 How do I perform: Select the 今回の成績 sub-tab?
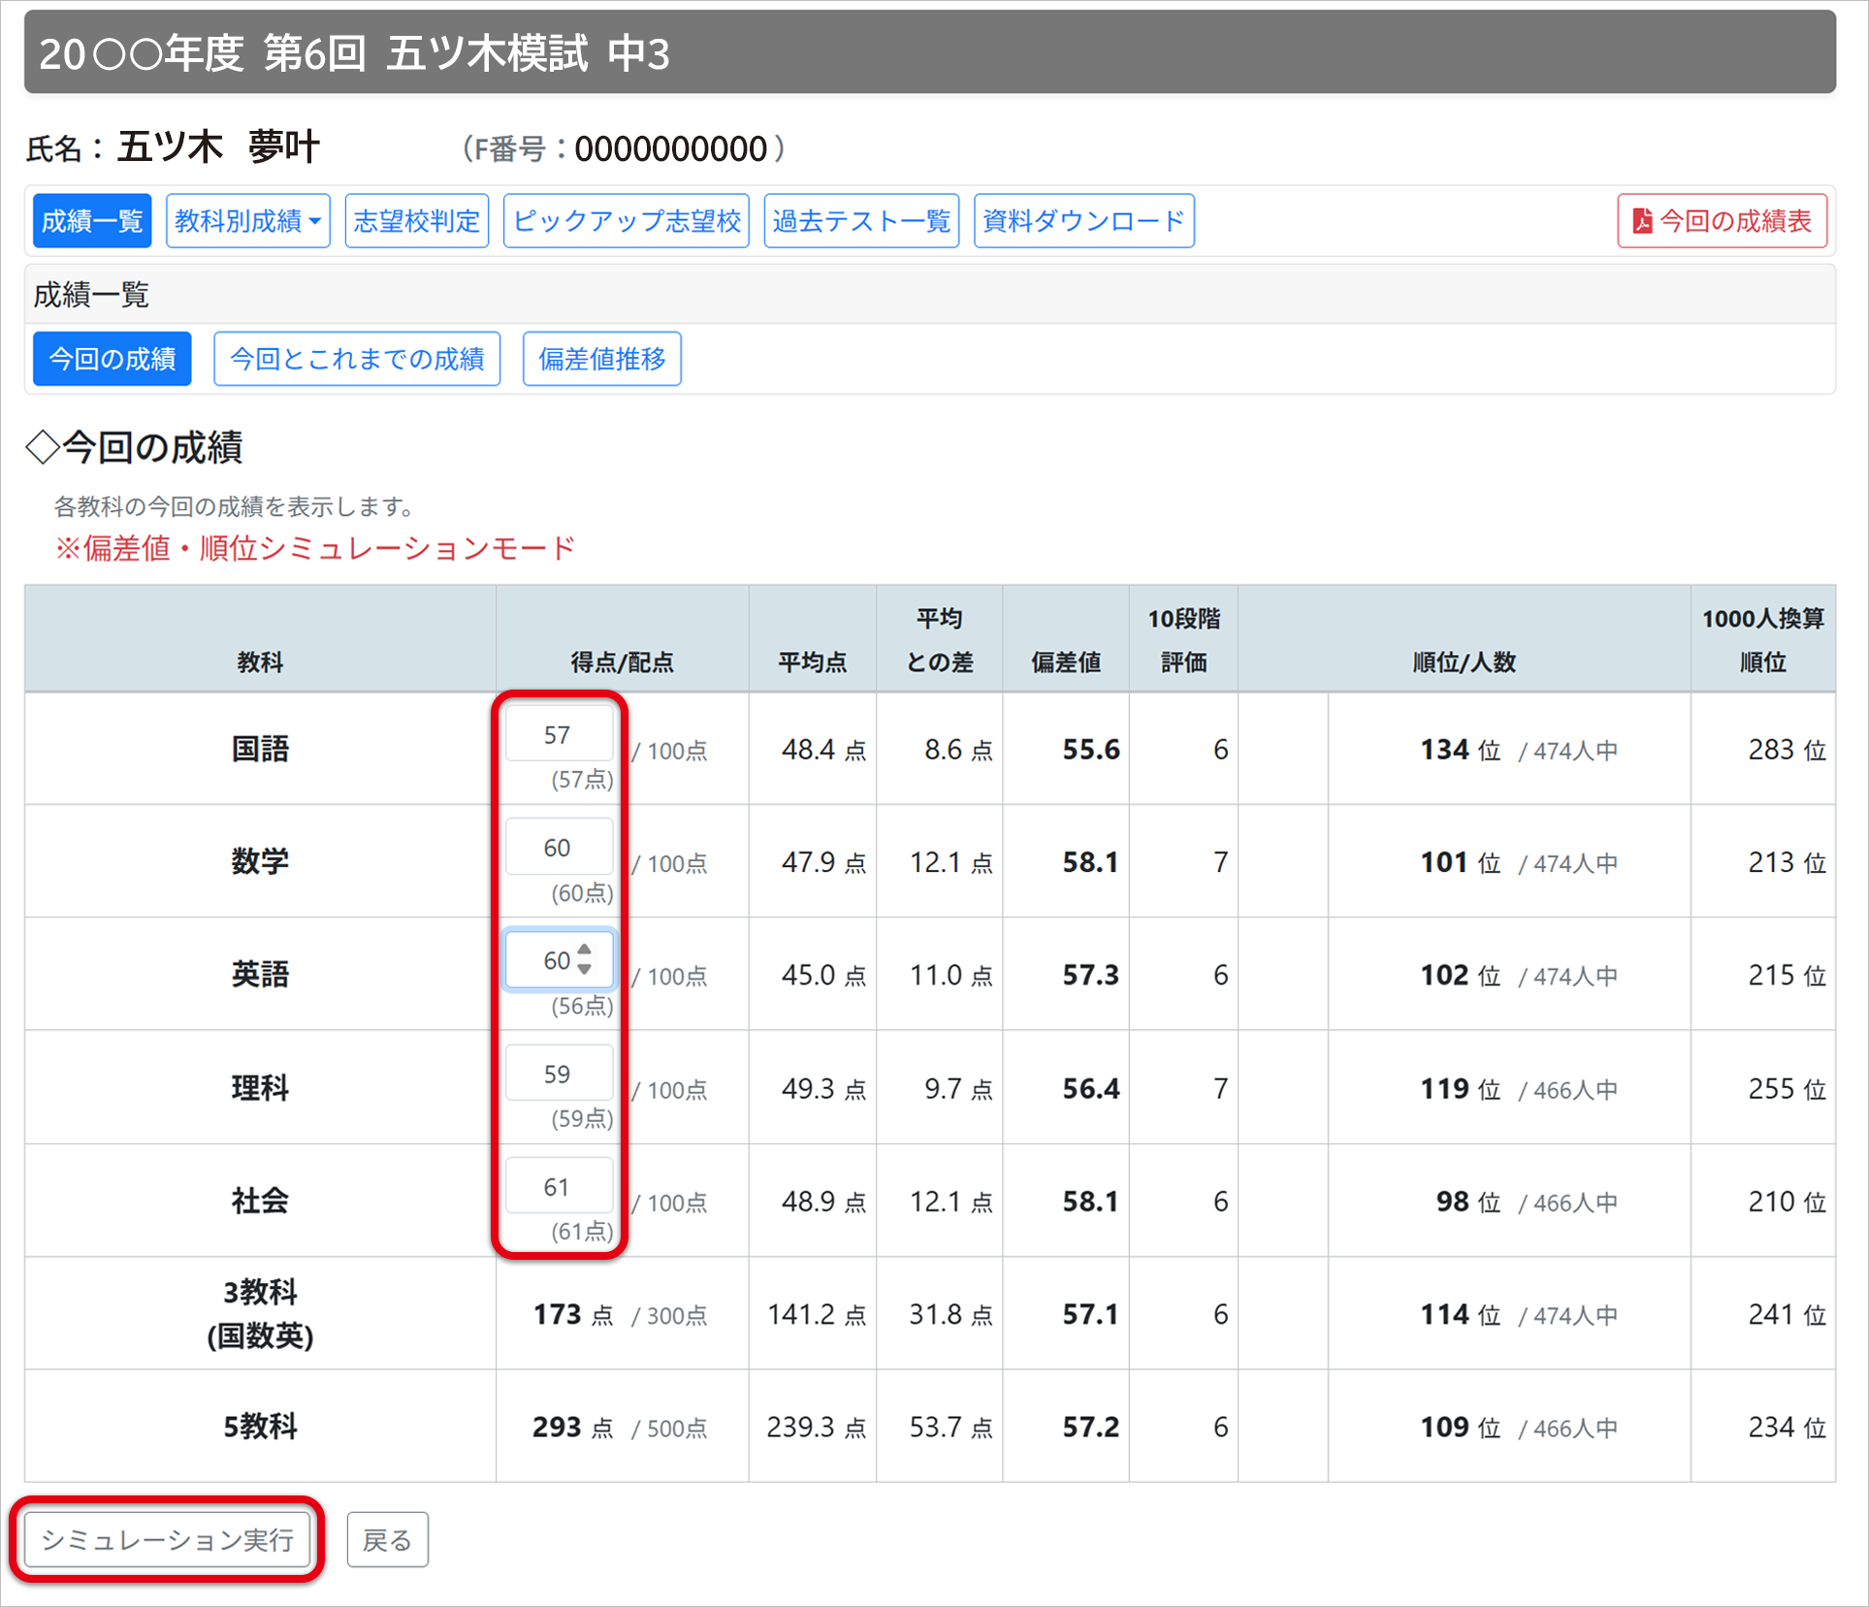click(x=112, y=359)
